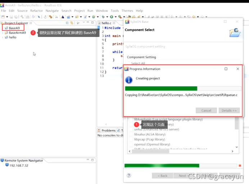Click the Debug bug toolbar icon
The height and width of the screenshot is (184, 249).
tap(103, 16)
